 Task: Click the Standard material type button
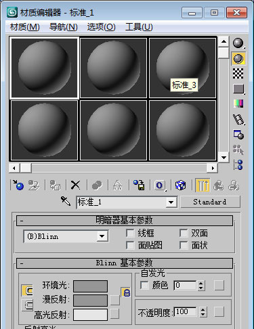pos(210,202)
